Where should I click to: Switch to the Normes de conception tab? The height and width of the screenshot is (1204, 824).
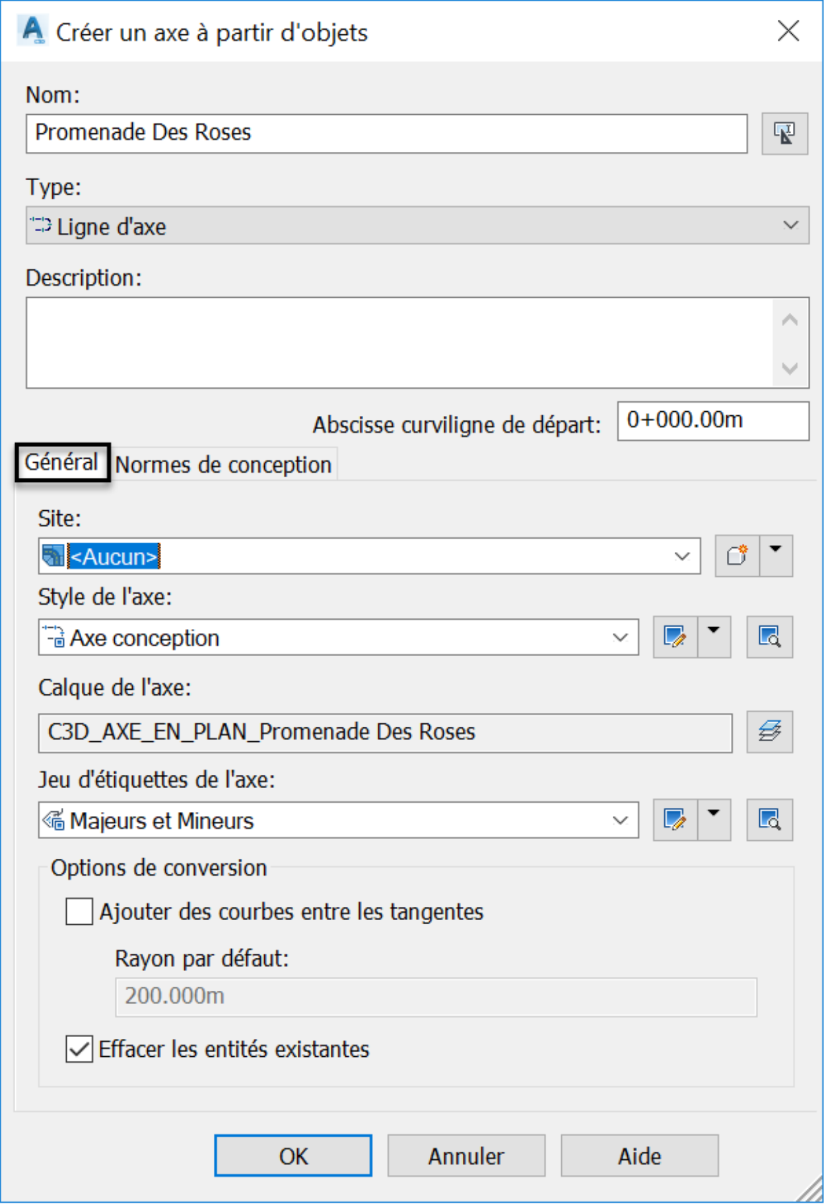click(224, 465)
